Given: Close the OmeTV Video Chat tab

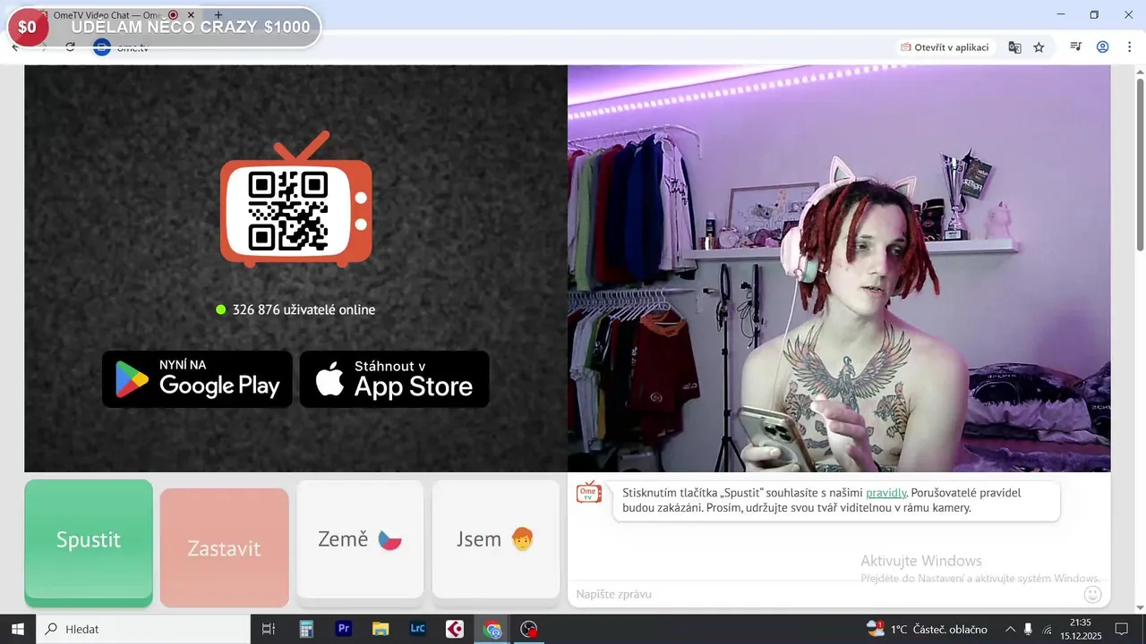Looking at the screenshot, I should pos(191,15).
